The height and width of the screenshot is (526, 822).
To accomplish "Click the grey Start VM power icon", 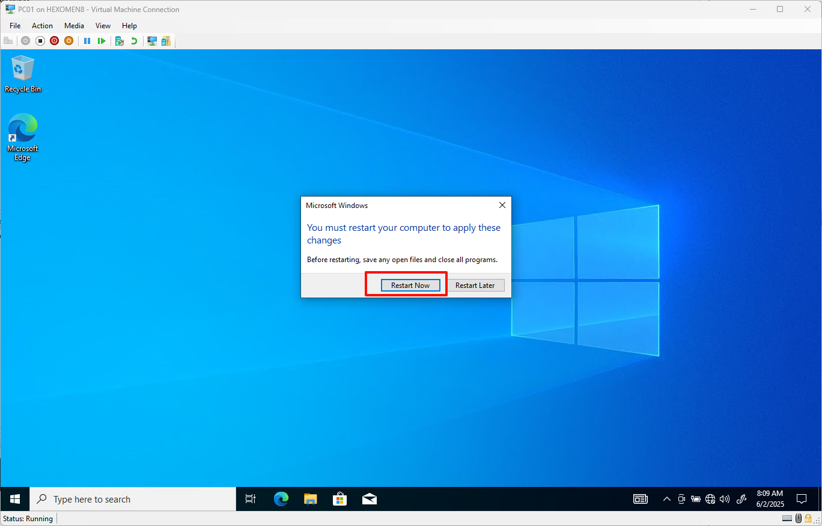I will click(x=25, y=41).
